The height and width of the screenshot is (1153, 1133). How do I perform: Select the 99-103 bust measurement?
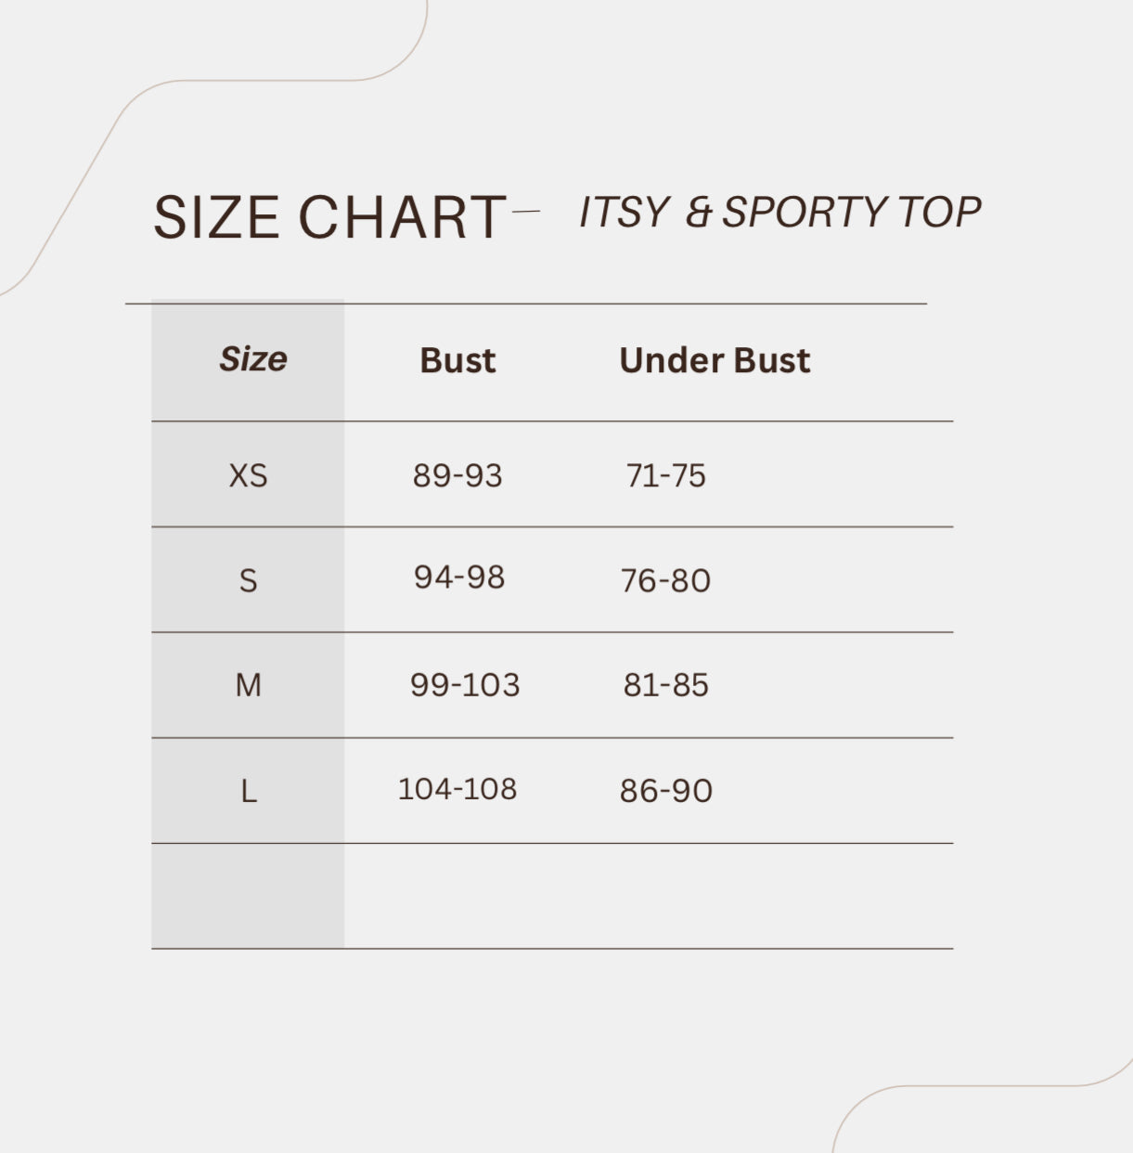pos(465,685)
